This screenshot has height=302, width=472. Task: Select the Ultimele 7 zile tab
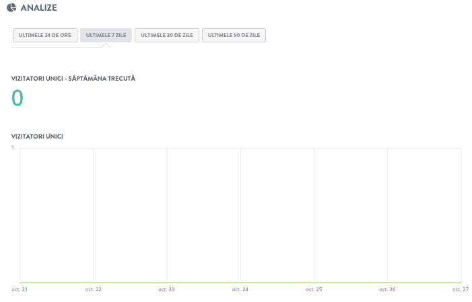[106, 35]
